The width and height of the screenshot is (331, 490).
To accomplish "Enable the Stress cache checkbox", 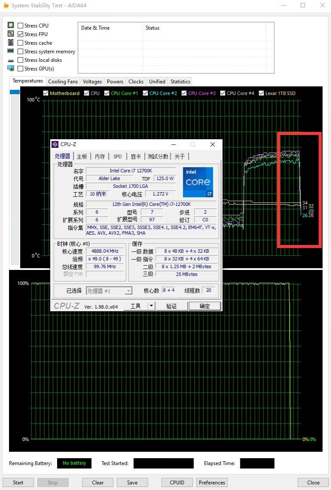I will click(x=20, y=43).
